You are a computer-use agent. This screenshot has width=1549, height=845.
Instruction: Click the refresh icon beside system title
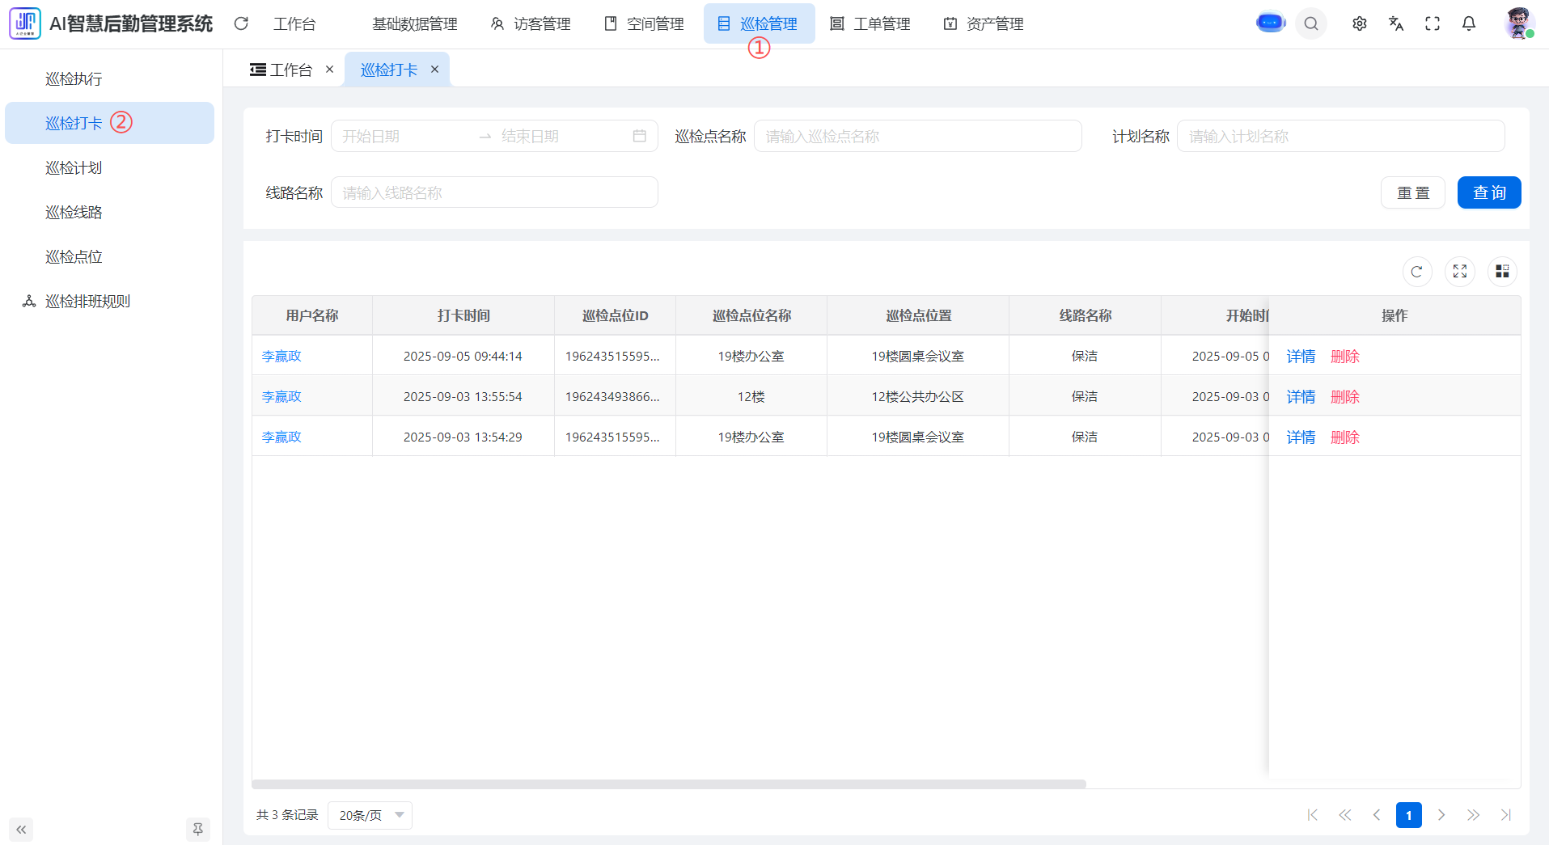click(241, 24)
